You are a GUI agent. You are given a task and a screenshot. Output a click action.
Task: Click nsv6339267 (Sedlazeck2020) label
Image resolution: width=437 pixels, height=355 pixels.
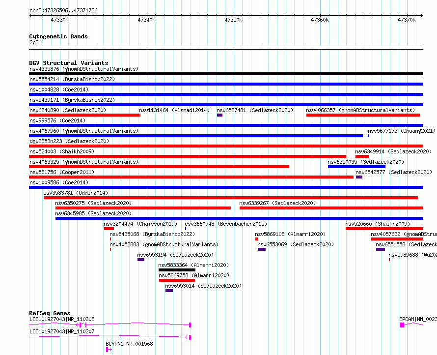point(277,203)
